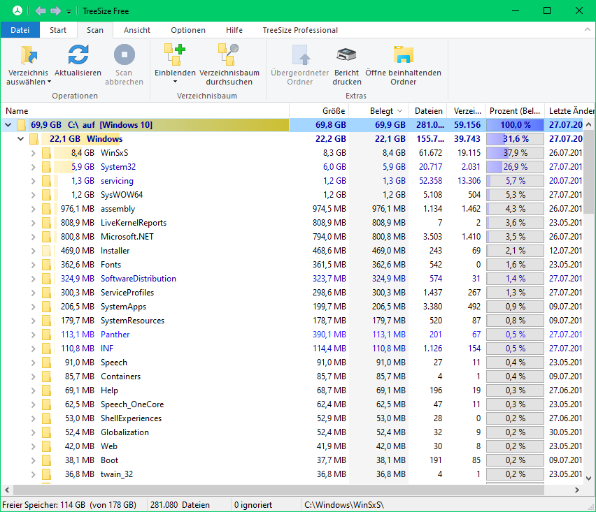Click folder icon of Boot row
Screen dimensions: 596x512
[x=46, y=460]
